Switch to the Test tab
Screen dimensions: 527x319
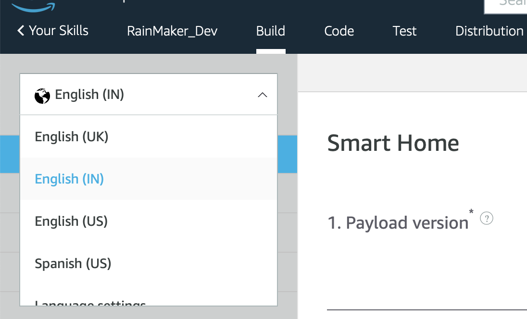point(404,31)
